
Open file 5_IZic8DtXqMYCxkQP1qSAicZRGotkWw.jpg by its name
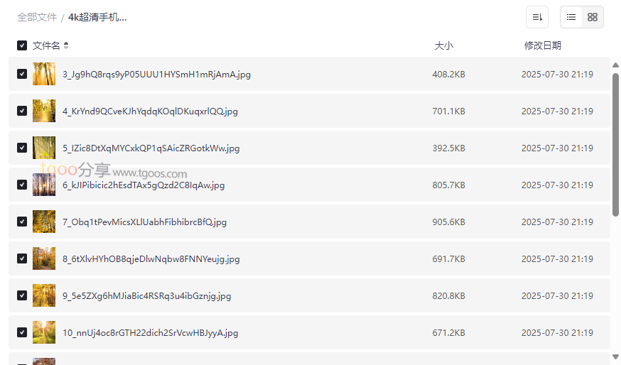click(151, 148)
